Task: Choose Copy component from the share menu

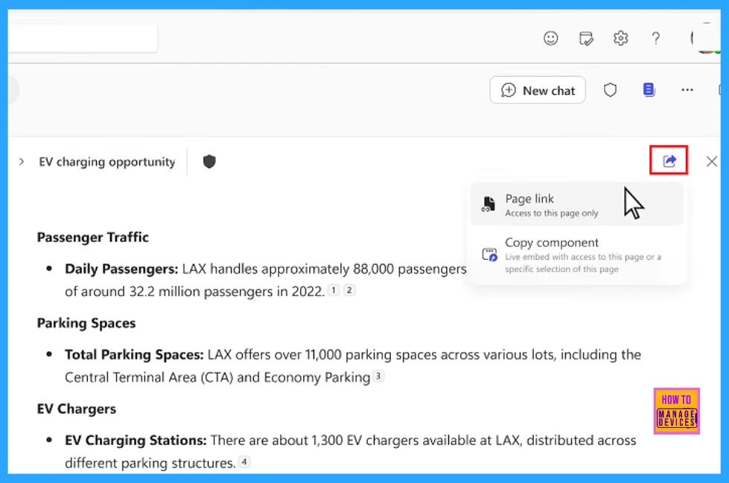Action: (576, 255)
